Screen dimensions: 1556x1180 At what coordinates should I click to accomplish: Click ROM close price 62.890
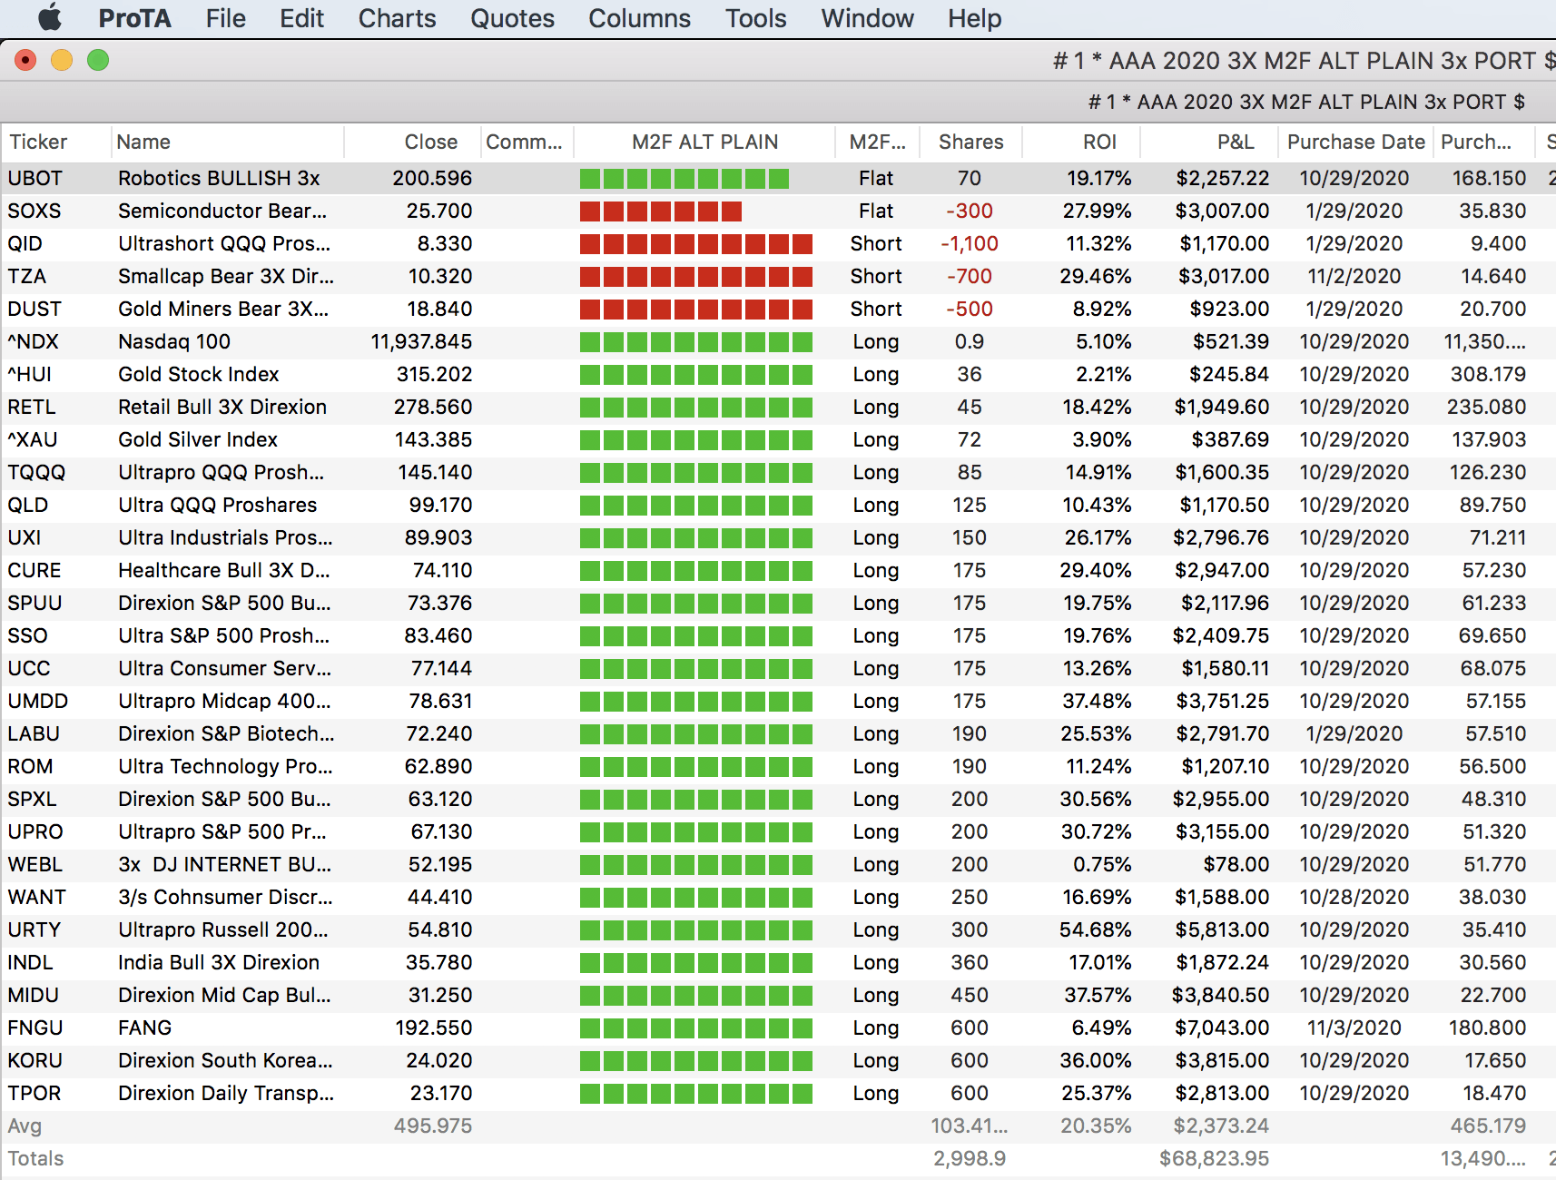point(438,766)
